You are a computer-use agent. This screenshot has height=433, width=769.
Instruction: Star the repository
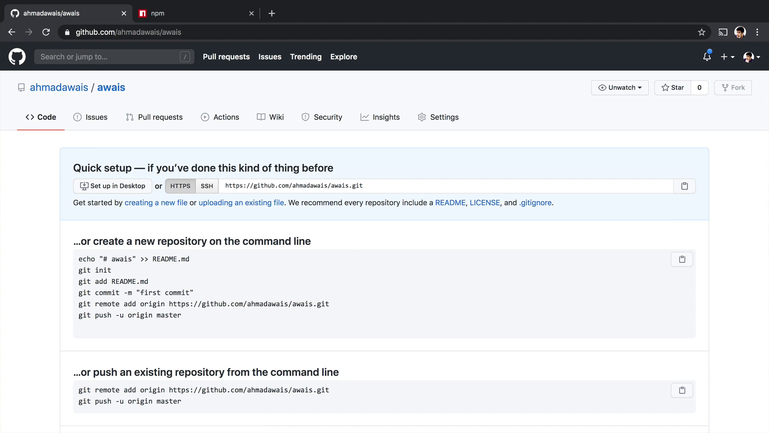pyautogui.click(x=672, y=87)
